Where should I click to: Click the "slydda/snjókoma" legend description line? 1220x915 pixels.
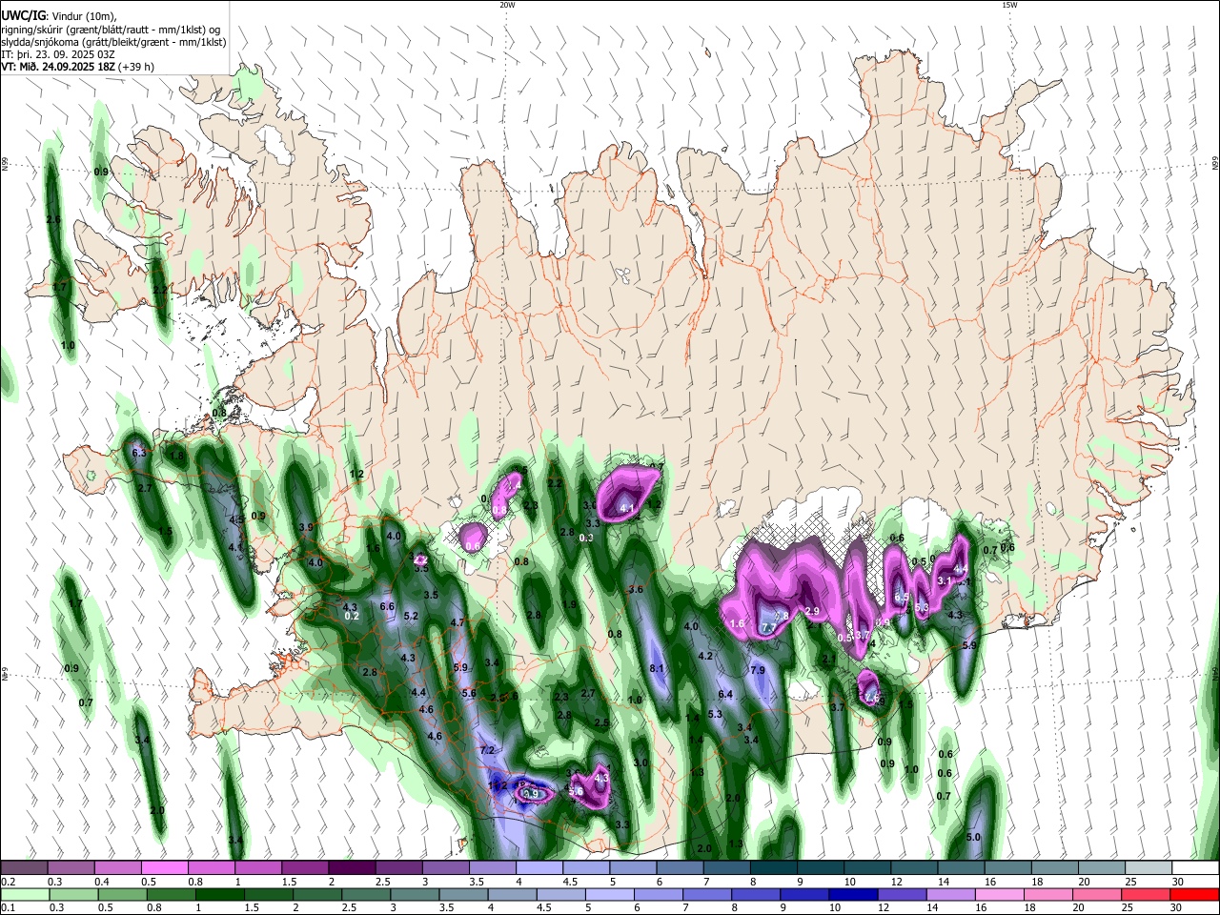click(x=113, y=42)
